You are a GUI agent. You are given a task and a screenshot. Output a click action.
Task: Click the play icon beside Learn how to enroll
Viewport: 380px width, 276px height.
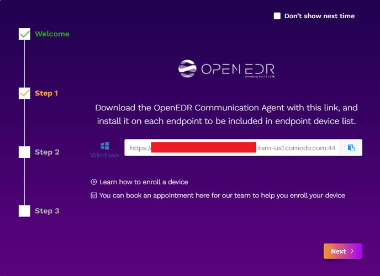tap(94, 182)
